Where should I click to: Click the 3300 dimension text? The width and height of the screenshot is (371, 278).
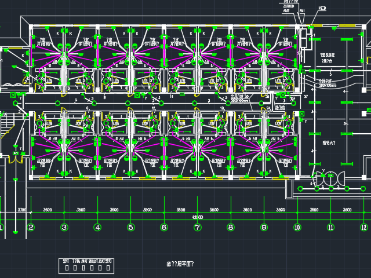[x=22, y=209]
